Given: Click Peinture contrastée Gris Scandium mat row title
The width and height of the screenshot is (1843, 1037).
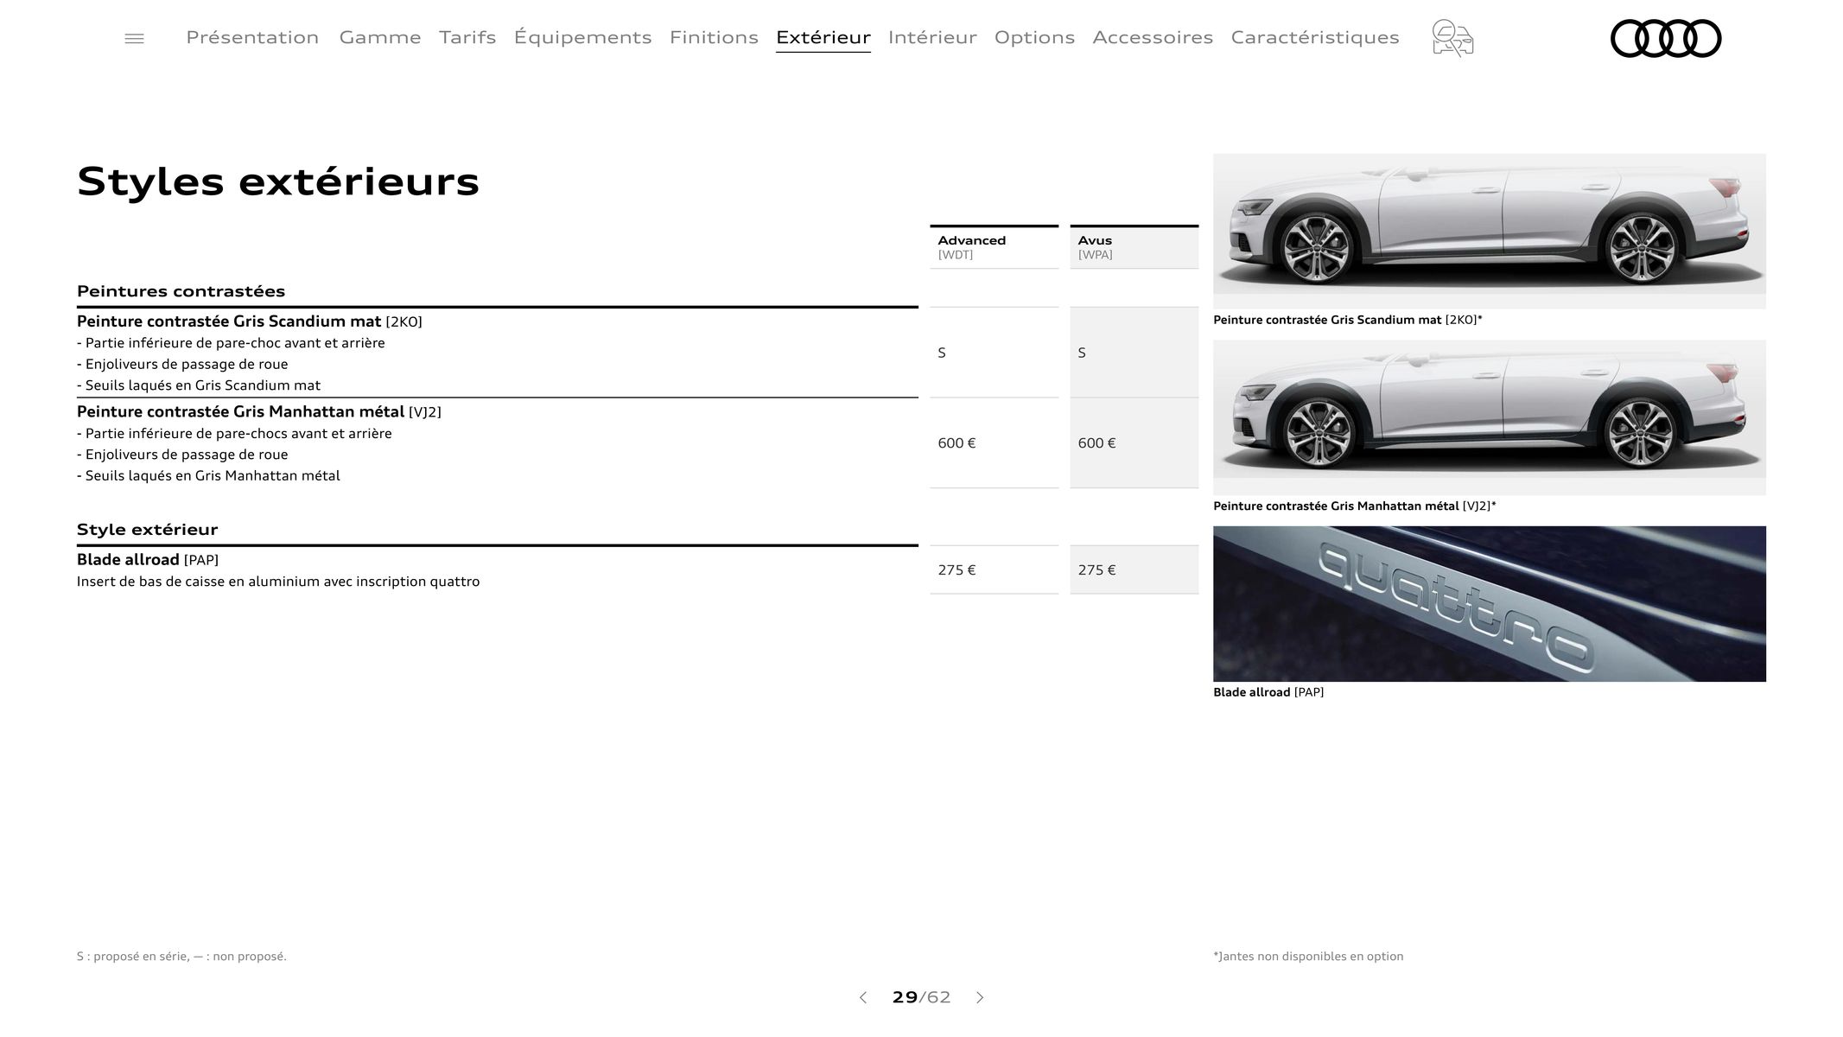Looking at the screenshot, I should [x=250, y=321].
